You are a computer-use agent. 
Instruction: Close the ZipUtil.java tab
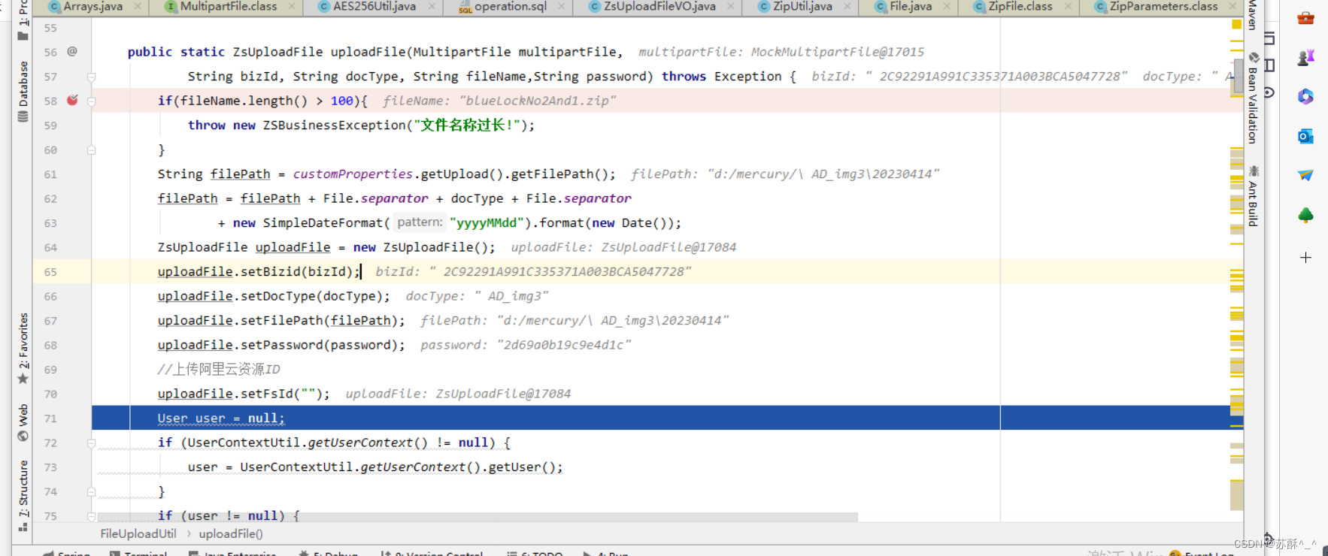point(847,7)
